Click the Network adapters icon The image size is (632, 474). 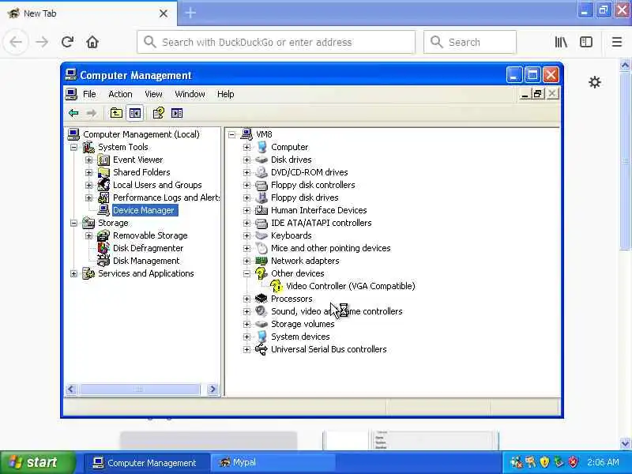pyautogui.click(x=261, y=261)
